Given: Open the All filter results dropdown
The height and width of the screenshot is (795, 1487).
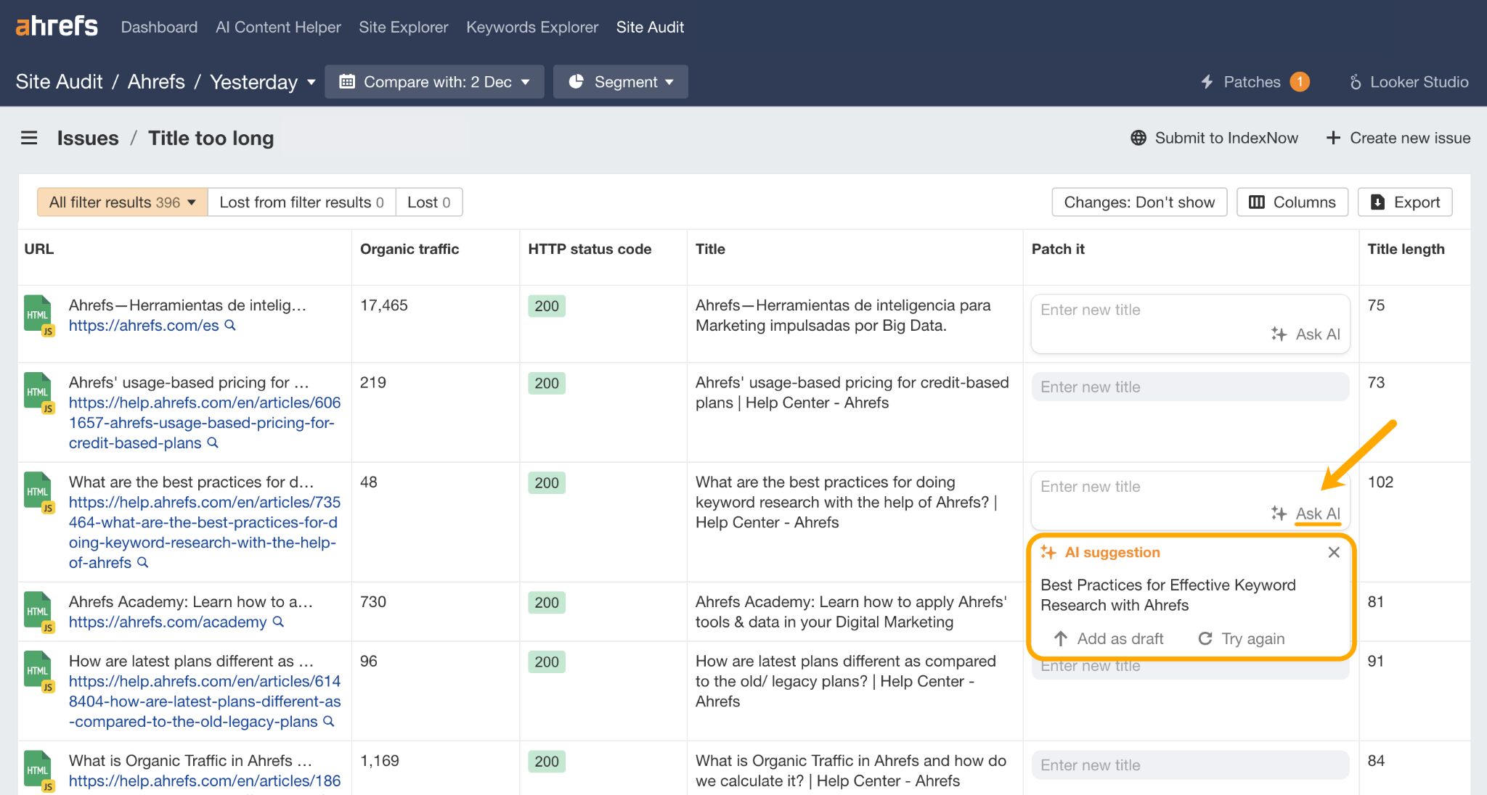Looking at the screenshot, I should point(121,202).
